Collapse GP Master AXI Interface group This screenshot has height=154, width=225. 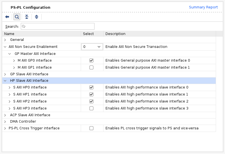(x=10, y=54)
